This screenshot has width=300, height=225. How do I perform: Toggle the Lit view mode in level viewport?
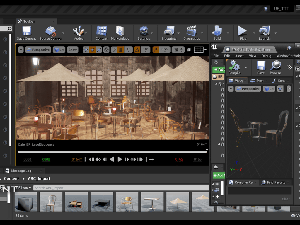59,50
